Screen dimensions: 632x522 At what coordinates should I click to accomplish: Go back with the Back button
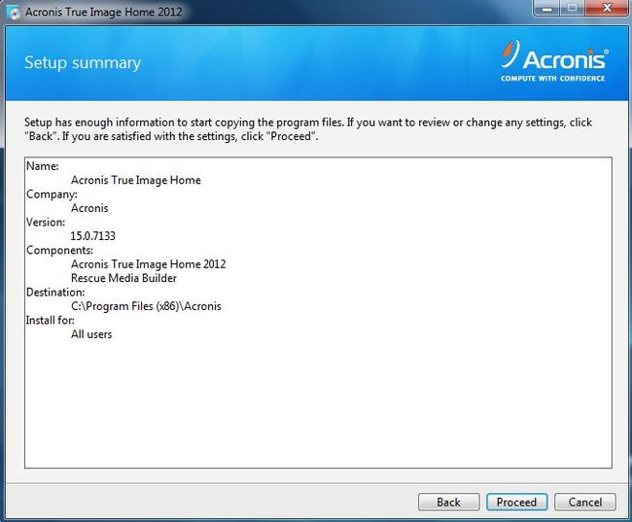(448, 502)
